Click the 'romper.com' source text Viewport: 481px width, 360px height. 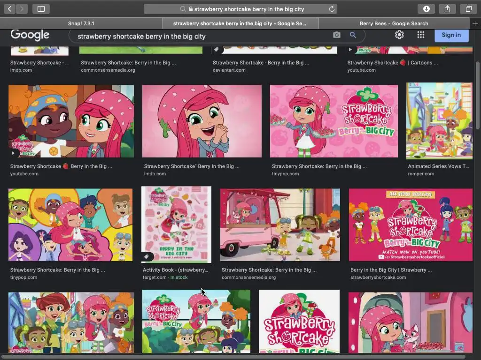421,173
